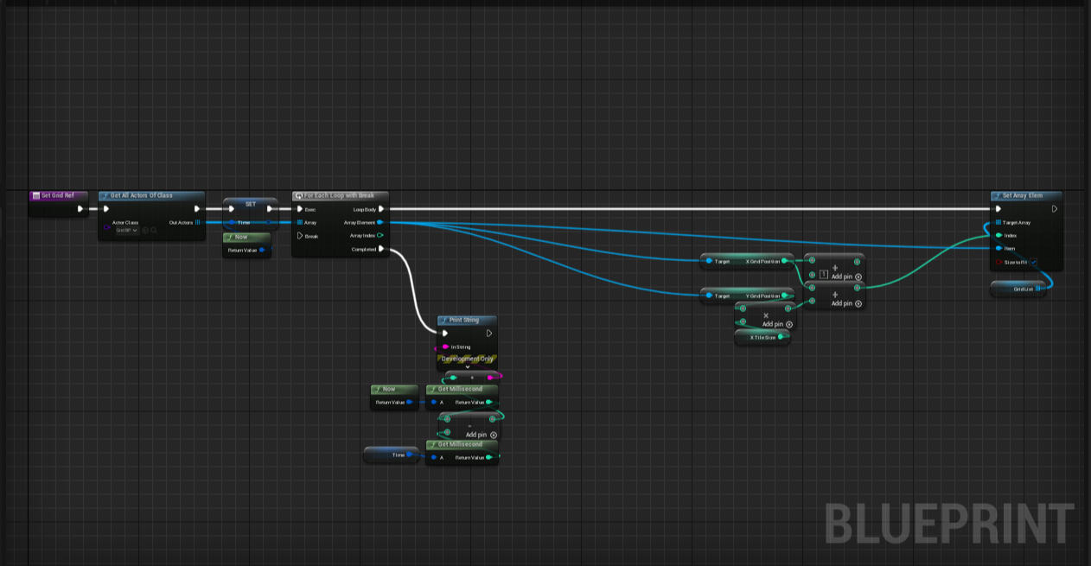
Task: Click the Grid List array variable pin
Action: tap(1038, 289)
